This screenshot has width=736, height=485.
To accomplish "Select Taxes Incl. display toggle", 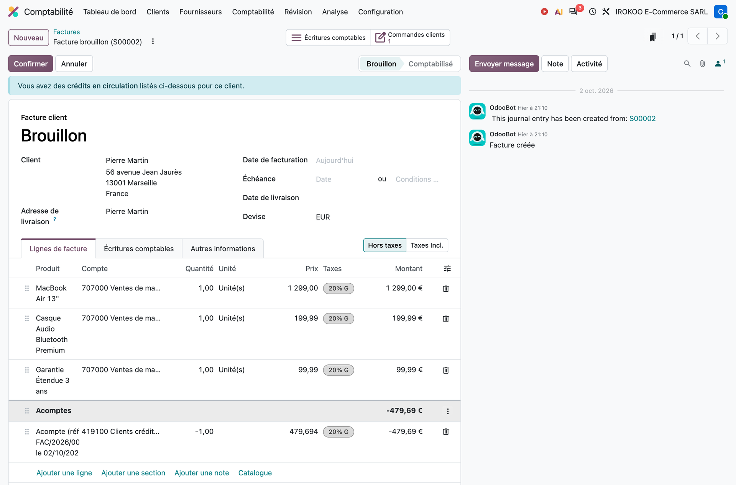I will (x=427, y=245).
